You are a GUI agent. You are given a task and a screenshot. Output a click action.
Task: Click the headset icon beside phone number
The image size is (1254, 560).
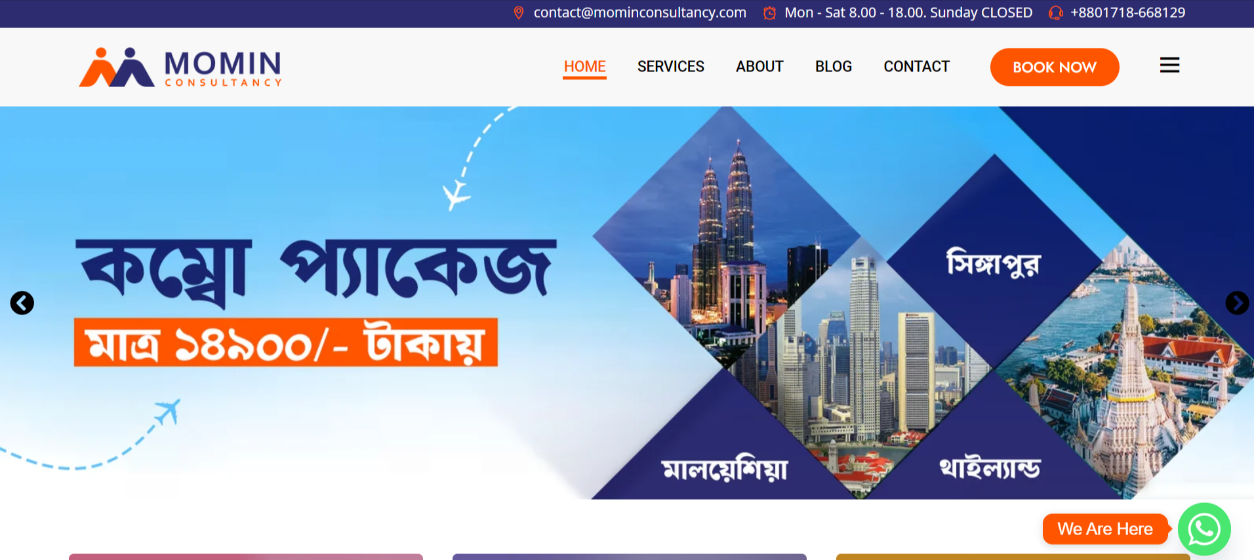click(1055, 12)
